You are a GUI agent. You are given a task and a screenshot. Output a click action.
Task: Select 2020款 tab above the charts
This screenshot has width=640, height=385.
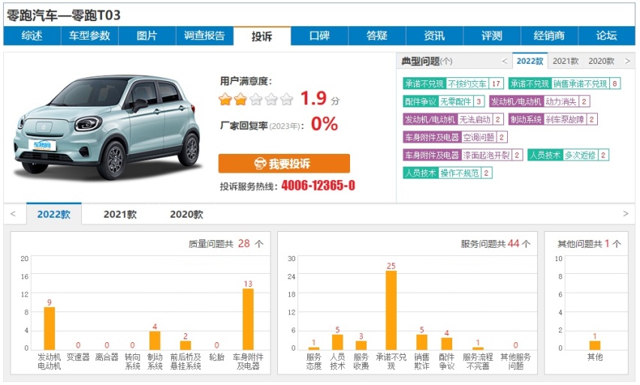coord(186,214)
